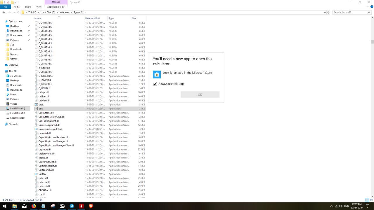Viewport: 374px width, 210px height.
Task: Open Brave browser from the taskbar
Action: (x=91, y=206)
